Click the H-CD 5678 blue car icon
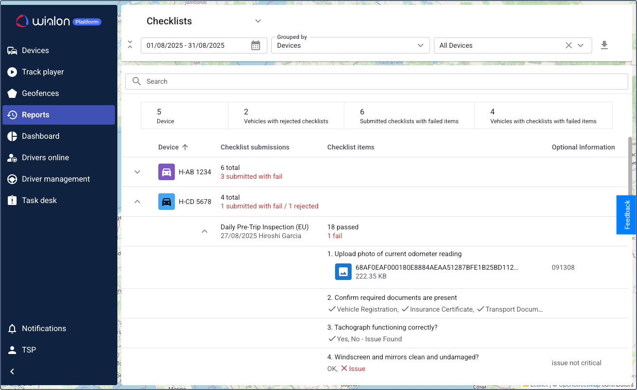Viewport: 637px width, 390px height. click(167, 202)
